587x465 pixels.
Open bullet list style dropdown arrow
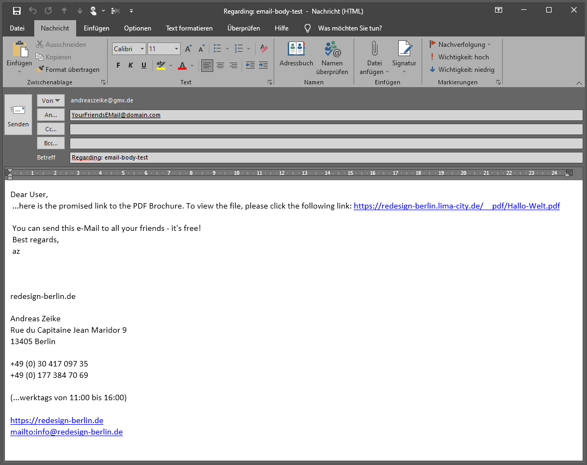[x=227, y=48]
